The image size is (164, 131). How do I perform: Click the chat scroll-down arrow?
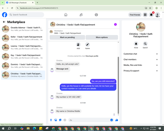tap(118, 115)
